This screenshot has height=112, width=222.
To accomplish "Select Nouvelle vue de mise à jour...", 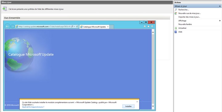I will 189,14.
